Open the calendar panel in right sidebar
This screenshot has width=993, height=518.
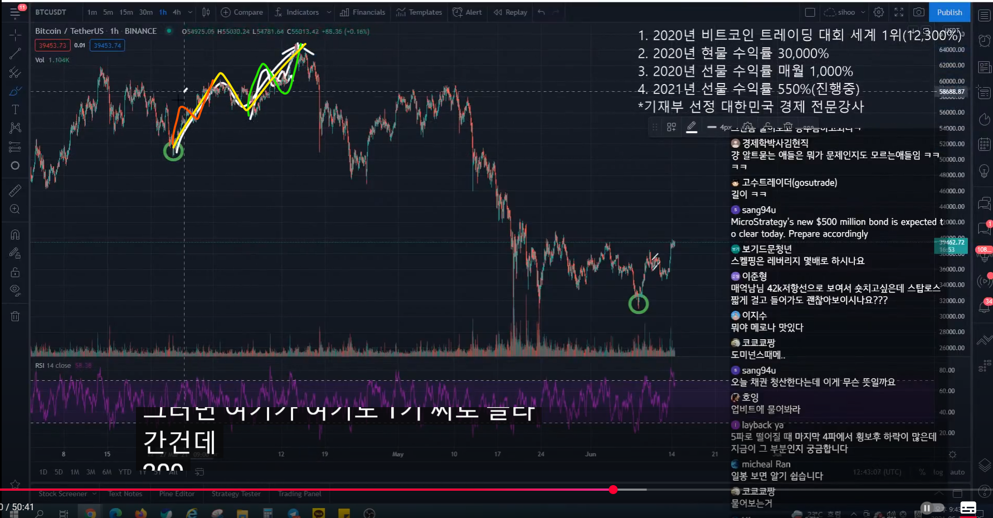(x=985, y=145)
